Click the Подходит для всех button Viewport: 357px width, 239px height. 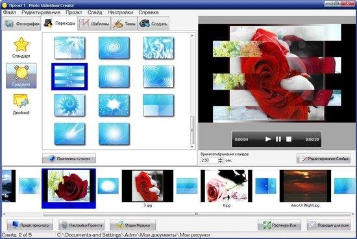click(x=328, y=225)
